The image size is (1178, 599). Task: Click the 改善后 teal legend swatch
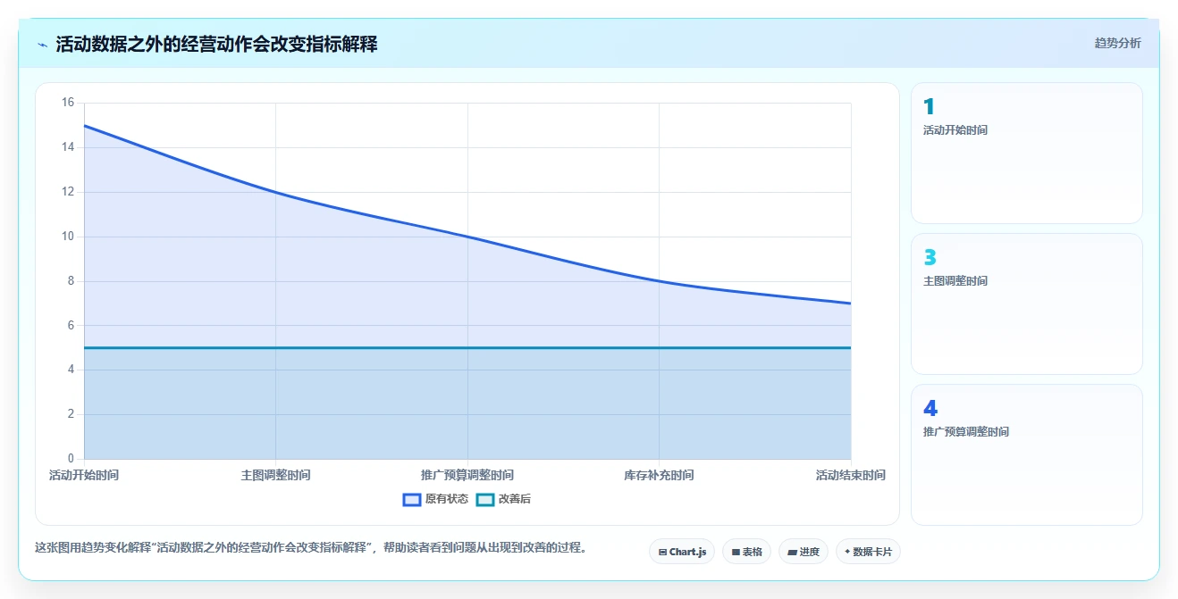pos(484,500)
